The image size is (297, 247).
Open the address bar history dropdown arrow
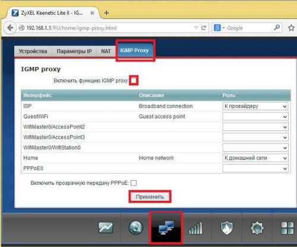click(196, 28)
